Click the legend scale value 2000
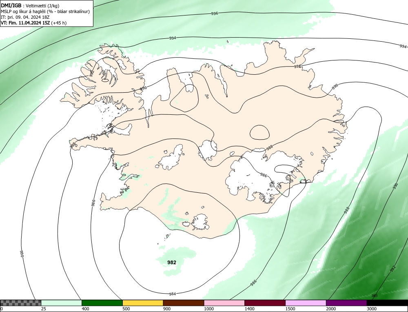Image resolution: width=408 pixels, height=312 pixels. point(331,309)
